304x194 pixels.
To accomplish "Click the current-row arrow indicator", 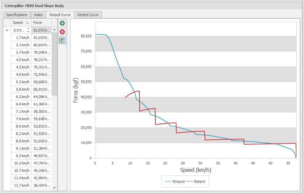I will pyautogui.click(x=7, y=30).
